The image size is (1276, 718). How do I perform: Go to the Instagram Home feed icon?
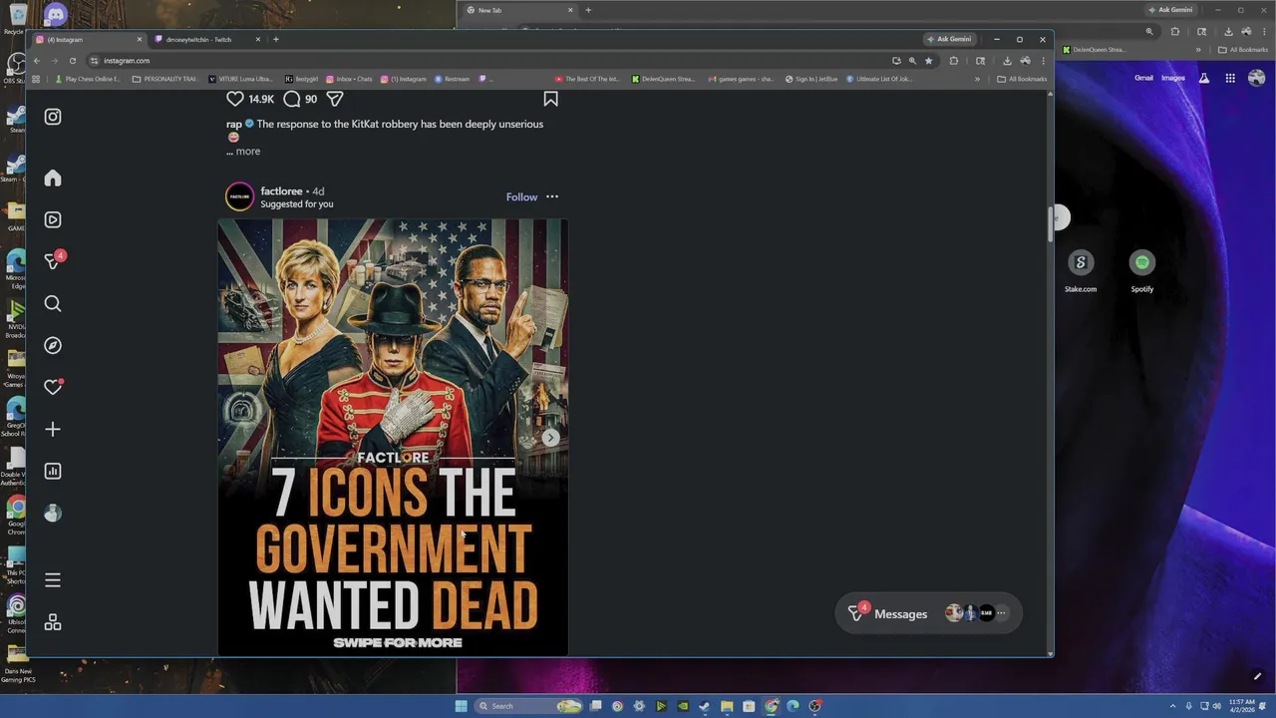(53, 178)
